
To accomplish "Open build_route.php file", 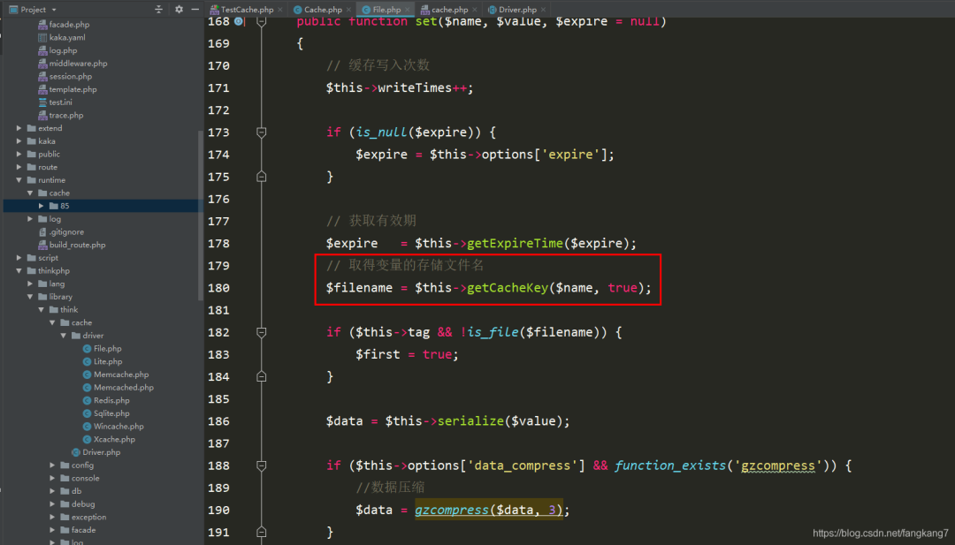I will pos(72,246).
